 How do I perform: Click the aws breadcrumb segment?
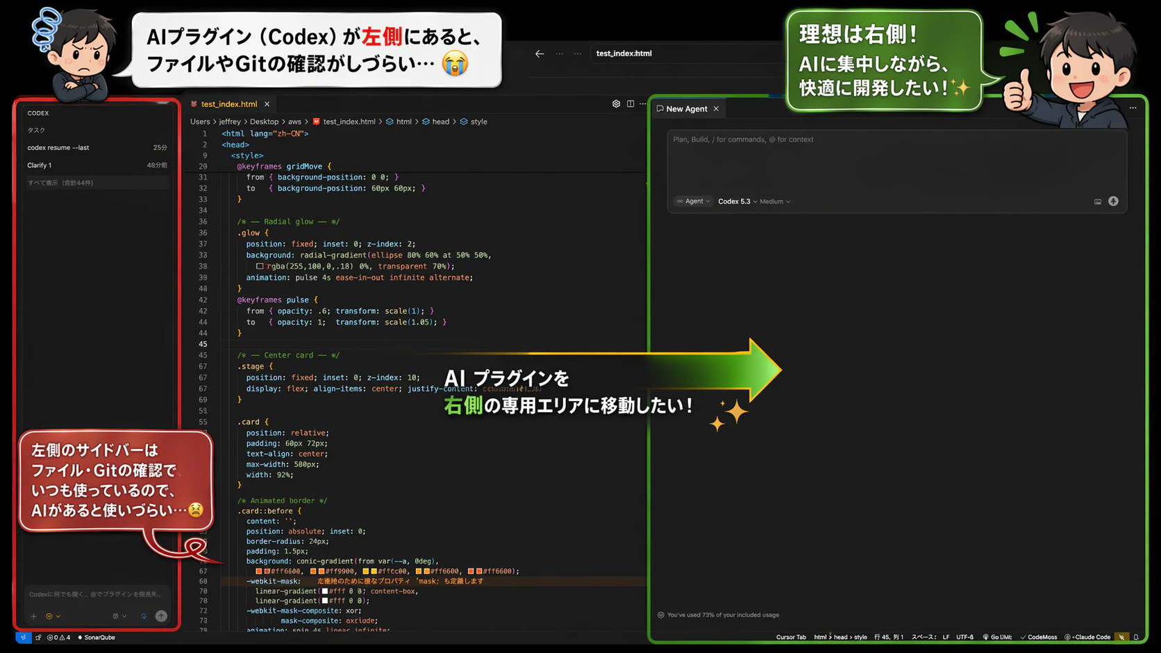(x=294, y=122)
